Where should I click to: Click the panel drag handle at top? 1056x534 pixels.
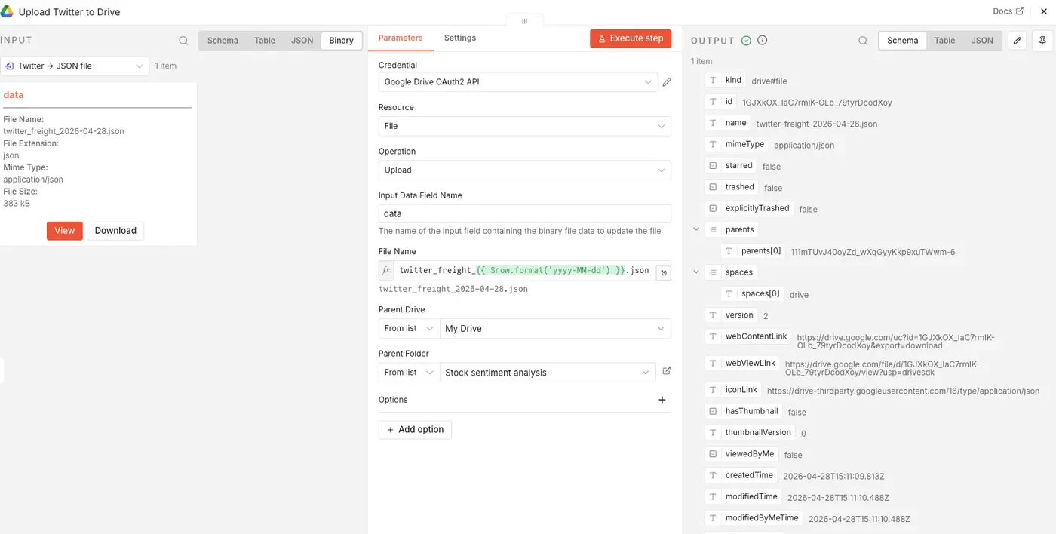point(524,21)
